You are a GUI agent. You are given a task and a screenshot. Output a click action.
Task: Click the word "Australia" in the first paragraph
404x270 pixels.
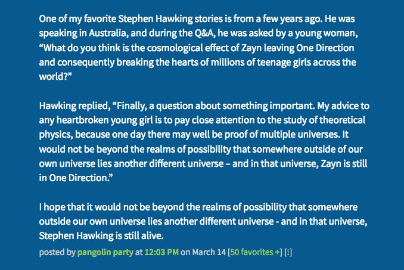click(108, 33)
